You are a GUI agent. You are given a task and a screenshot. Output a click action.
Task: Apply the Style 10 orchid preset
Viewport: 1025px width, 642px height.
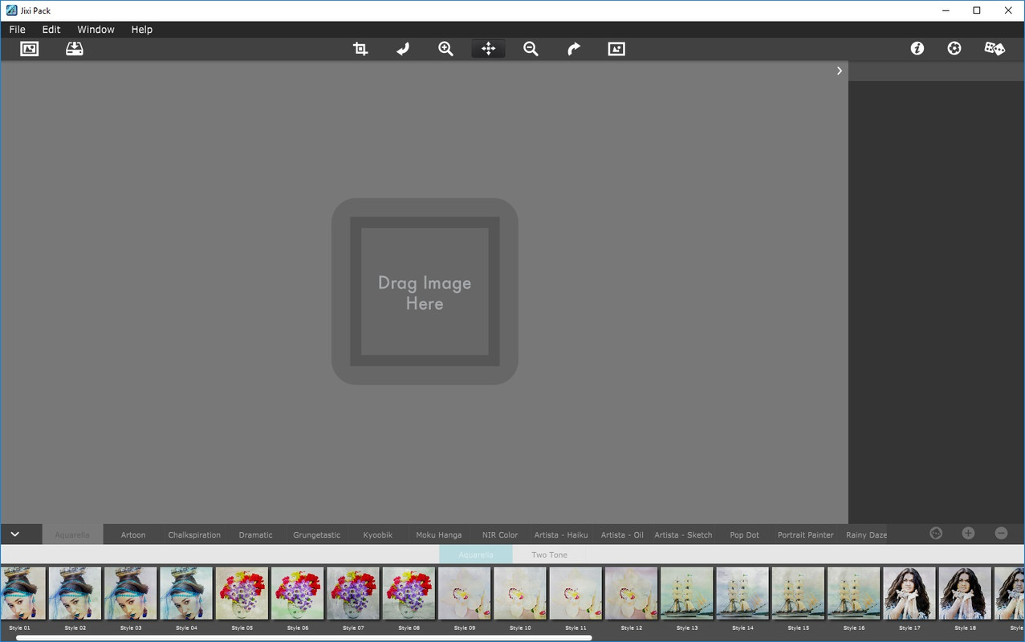520,594
